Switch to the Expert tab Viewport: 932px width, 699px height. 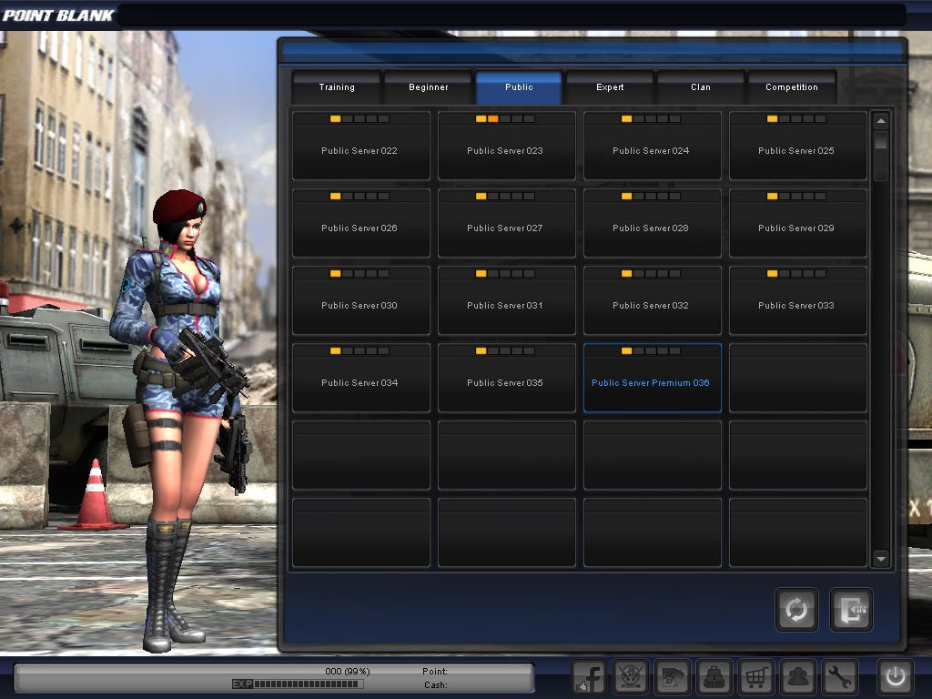610,86
